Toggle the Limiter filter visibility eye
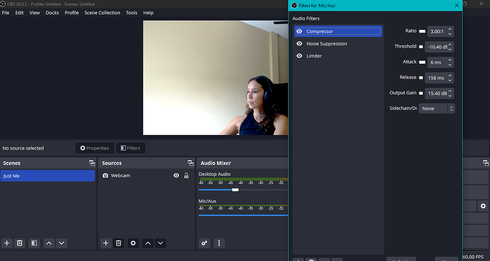This screenshot has width=490, height=261. pyautogui.click(x=299, y=56)
